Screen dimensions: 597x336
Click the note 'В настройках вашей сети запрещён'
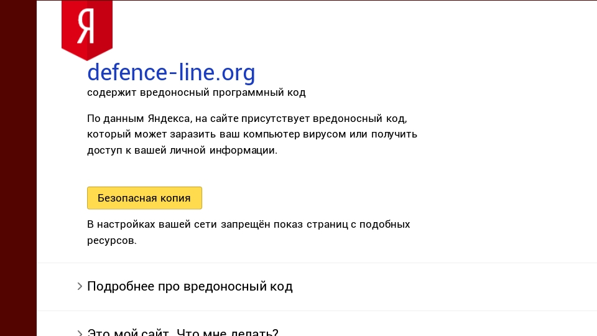[249, 232]
